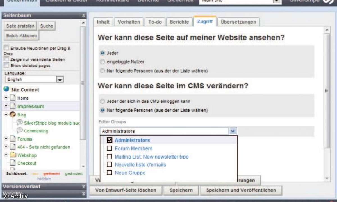Viewport: 337px width, 202px height.
Task: Click Von Entwurf-Seite löschen
Action: pyautogui.click(x=126, y=190)
